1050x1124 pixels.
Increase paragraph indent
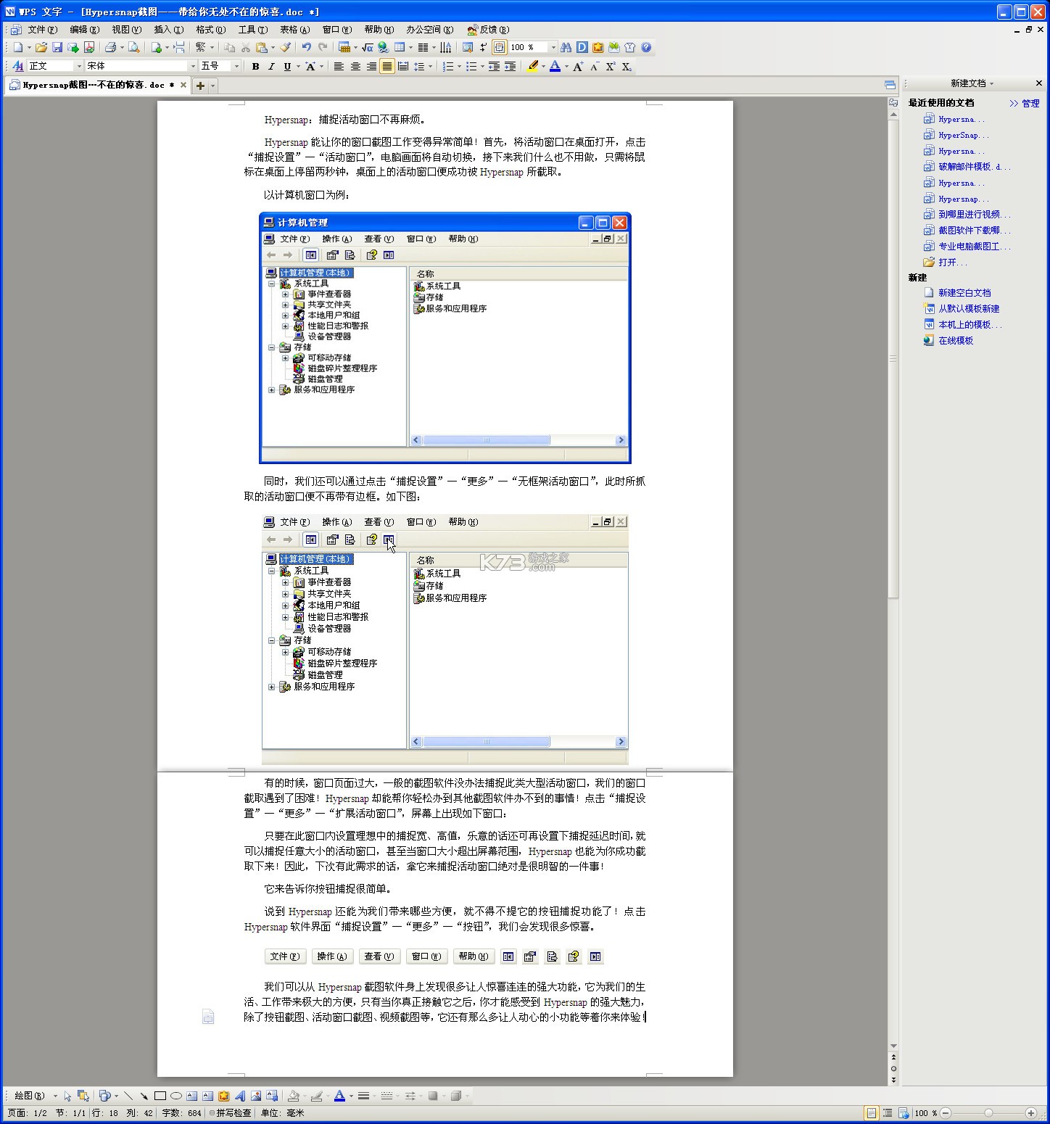point(510,67)
